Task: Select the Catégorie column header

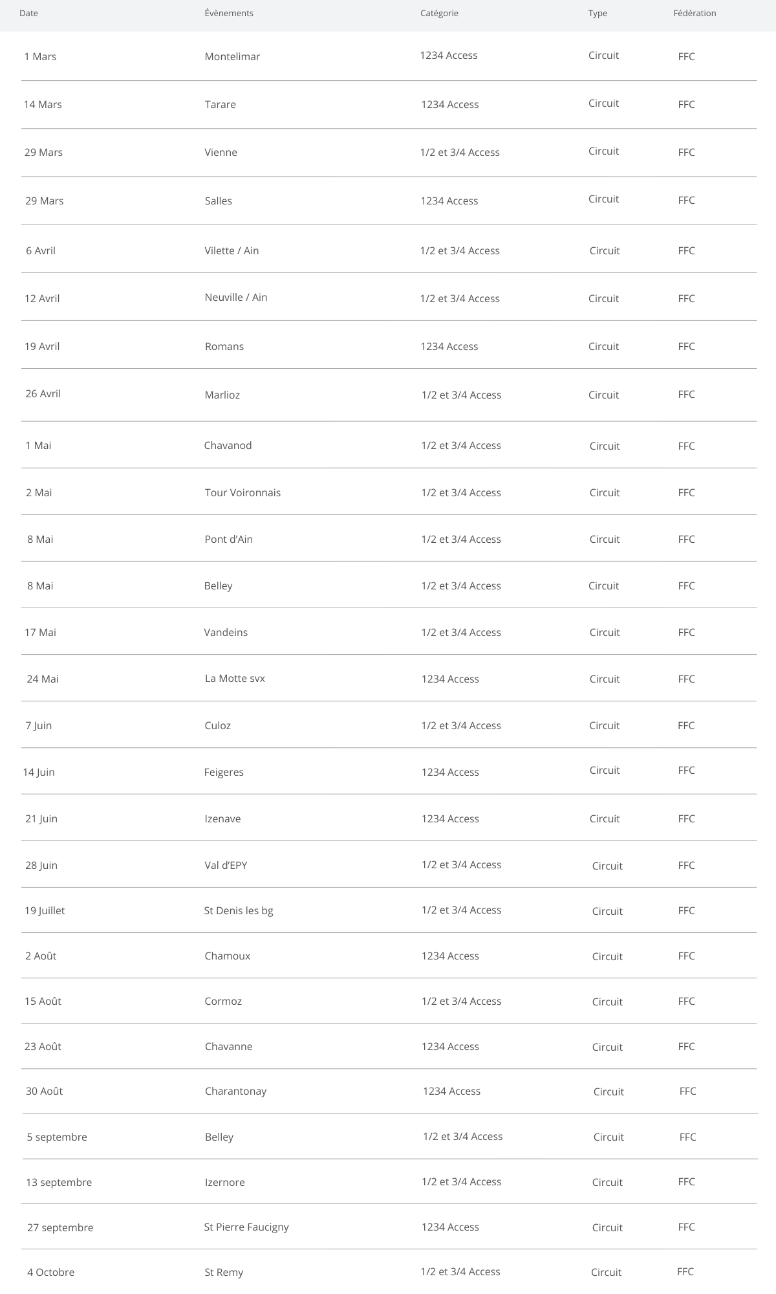Action: (439, 13)
